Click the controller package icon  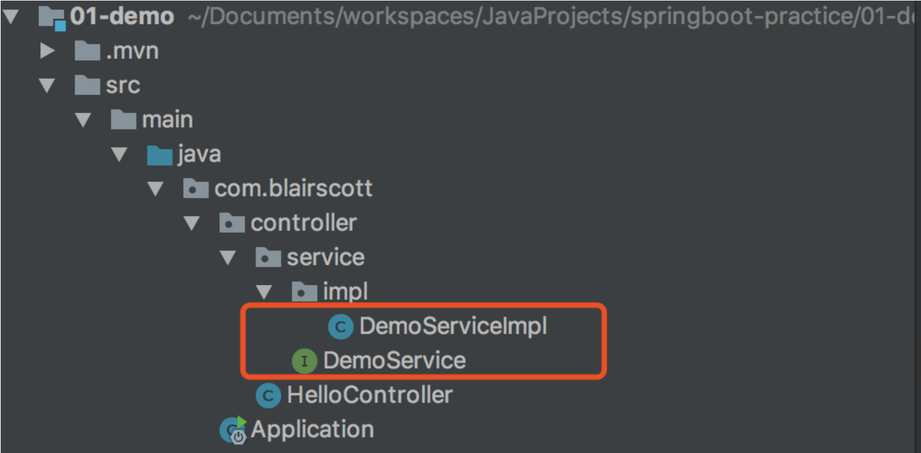click(232, 223)
